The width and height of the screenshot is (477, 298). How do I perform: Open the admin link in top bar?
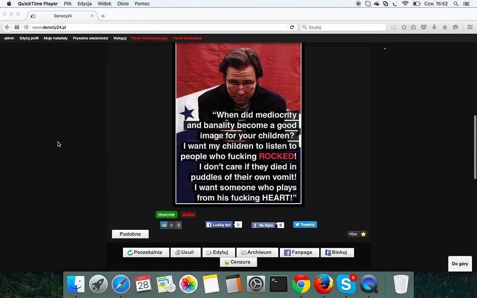coord(9,38)
